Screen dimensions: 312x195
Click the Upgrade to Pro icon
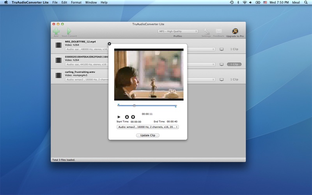(x=235, y=31)
